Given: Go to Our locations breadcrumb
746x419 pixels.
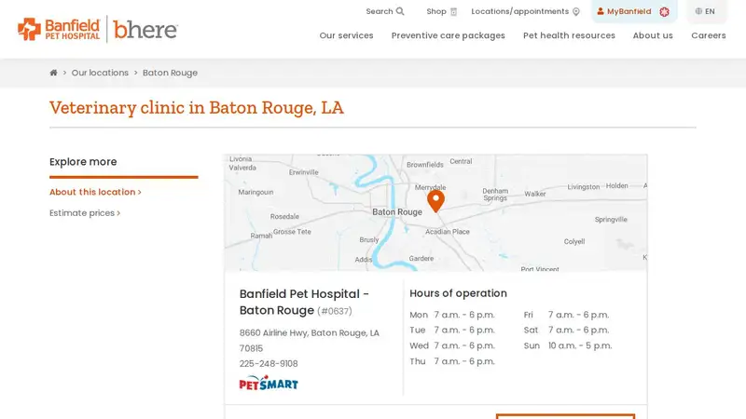Looking at the screenshot, I should pyautogui.click(x=100, y=73).
